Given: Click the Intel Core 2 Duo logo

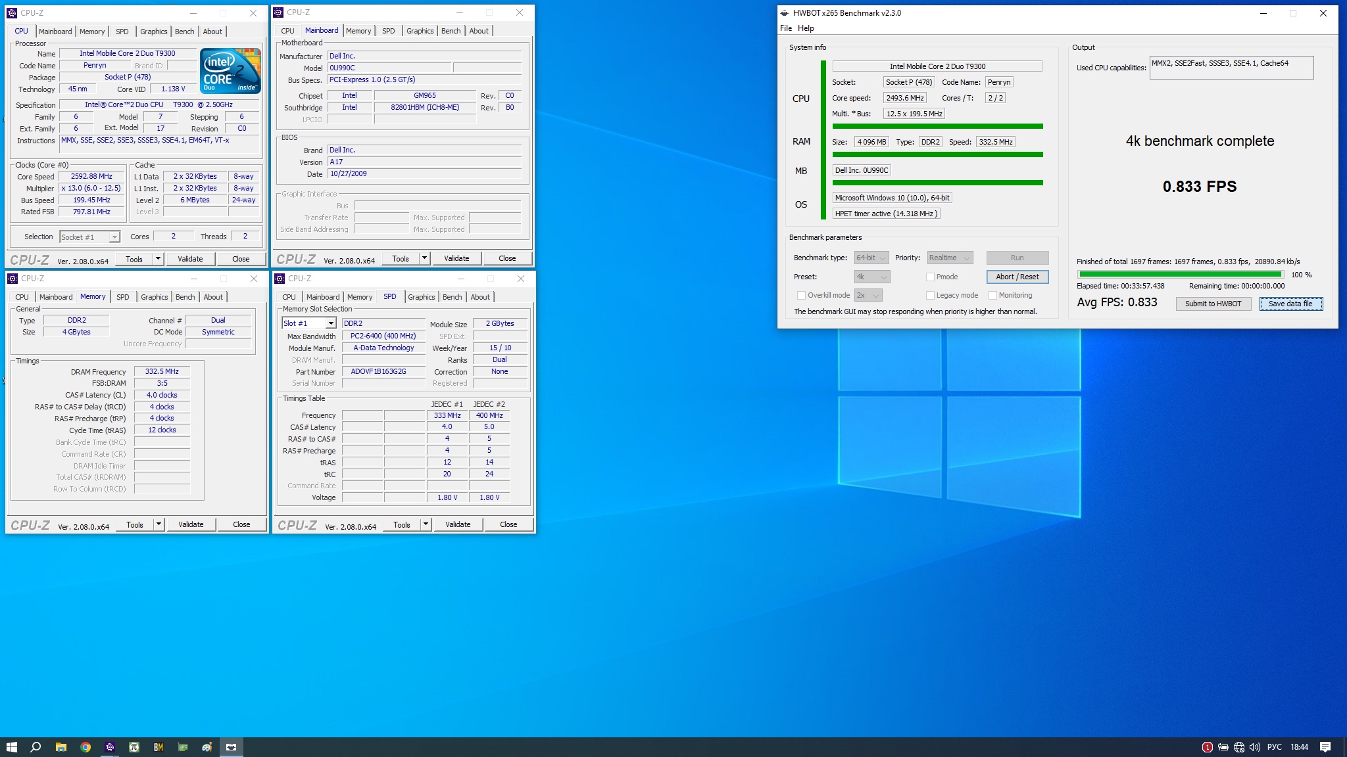Looking at the screenshot, I should [231, 70].
